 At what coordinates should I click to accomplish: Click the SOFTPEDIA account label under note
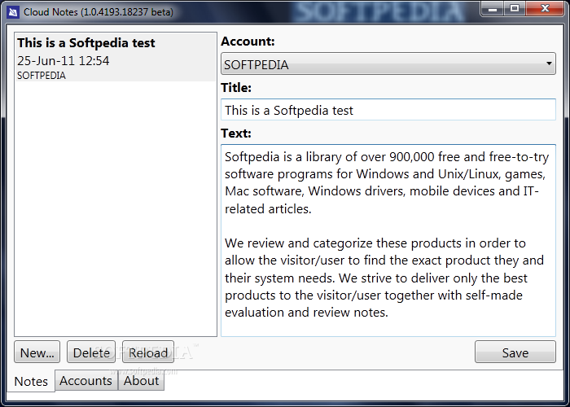(x=41, y=75)
